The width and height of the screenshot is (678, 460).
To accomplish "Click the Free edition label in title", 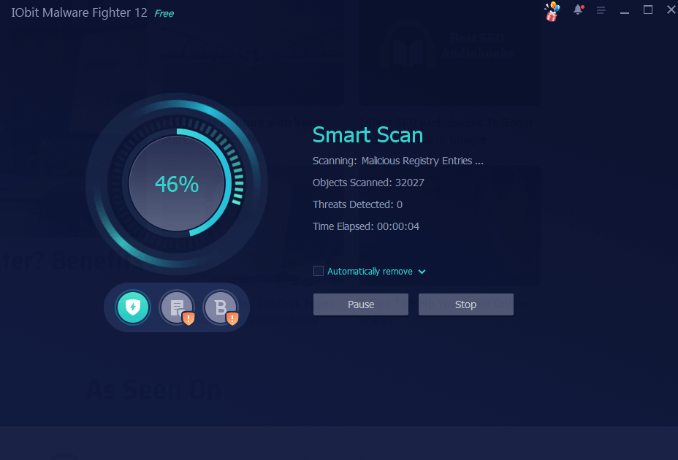I will [164, 13].
